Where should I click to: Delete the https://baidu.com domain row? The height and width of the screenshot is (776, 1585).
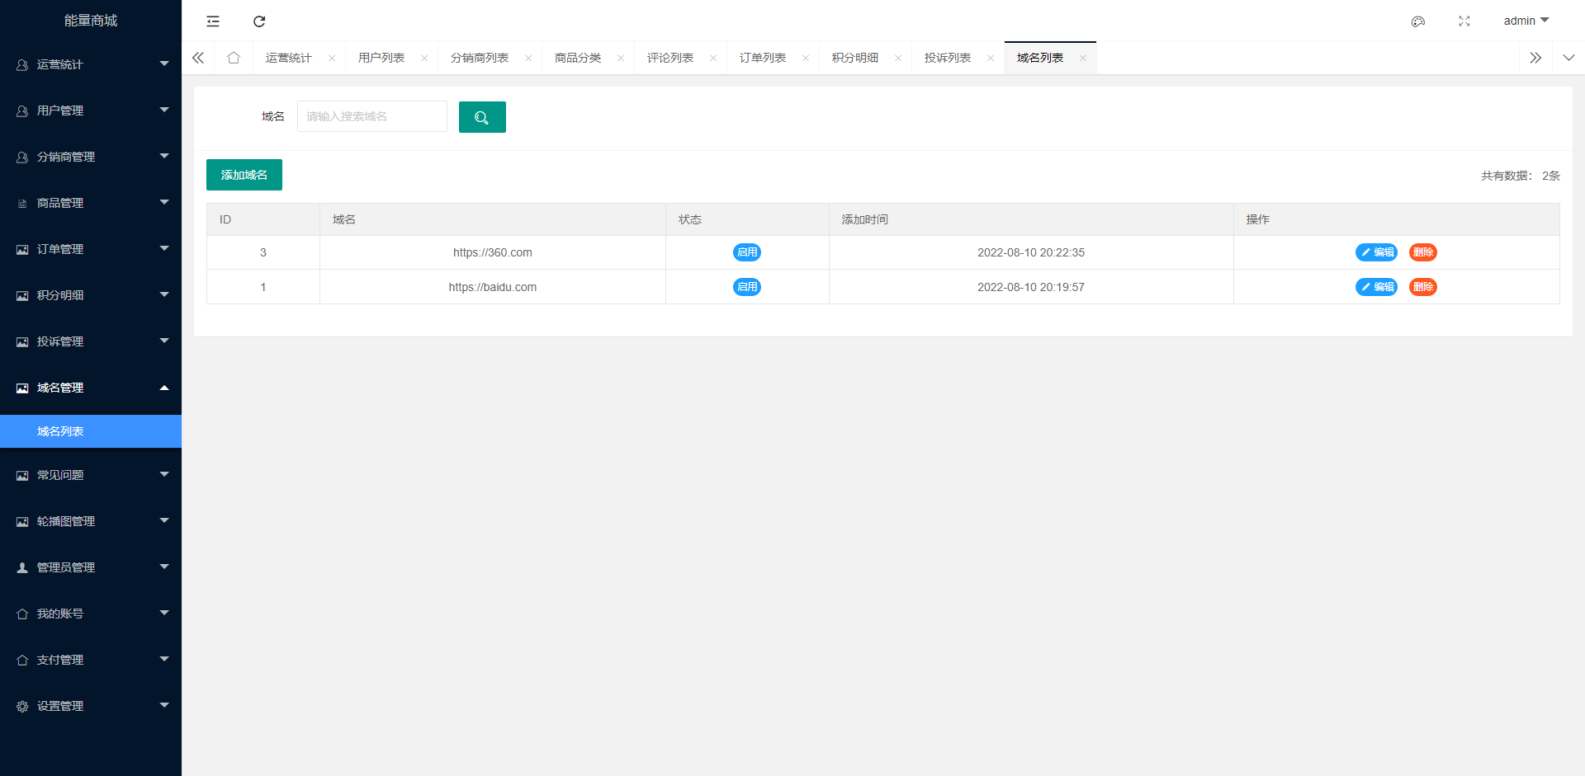pyautogui.click(x=1422, y=287)
